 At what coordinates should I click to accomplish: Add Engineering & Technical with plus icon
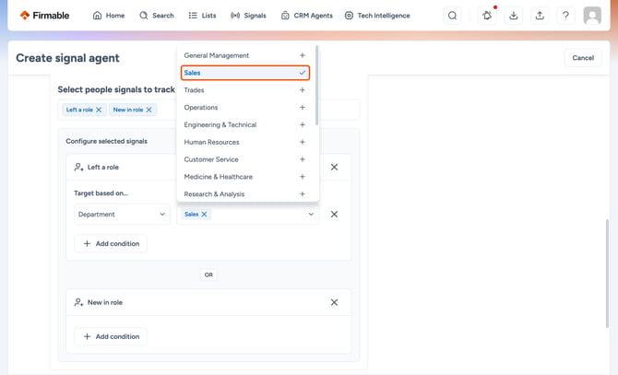click(x=303, y=124)
